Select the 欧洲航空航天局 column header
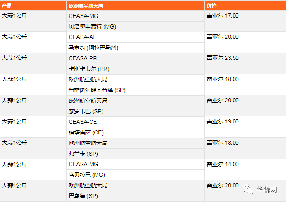The height and width of the screenshot is (202, 286). pos(135,6)
